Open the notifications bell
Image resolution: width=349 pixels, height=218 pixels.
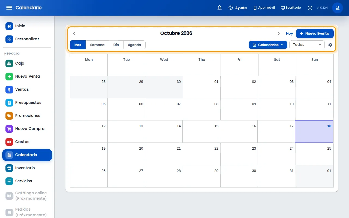coord(219,8)
